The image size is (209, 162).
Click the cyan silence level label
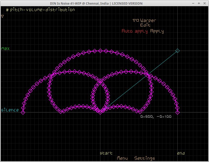click(x=10, y=110)
